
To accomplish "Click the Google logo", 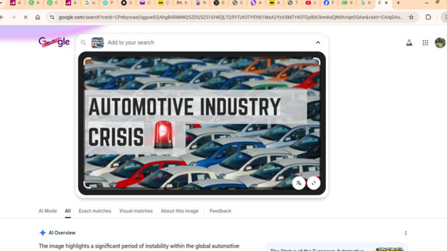I will 54,42.
